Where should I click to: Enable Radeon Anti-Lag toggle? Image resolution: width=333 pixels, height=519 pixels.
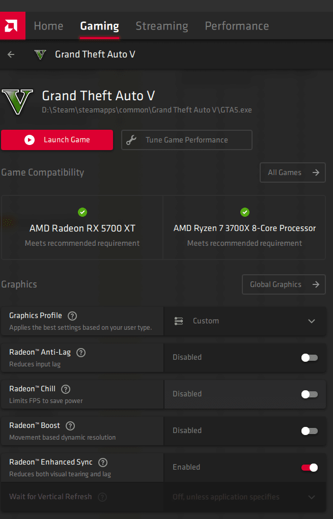[x=309, y=358]
